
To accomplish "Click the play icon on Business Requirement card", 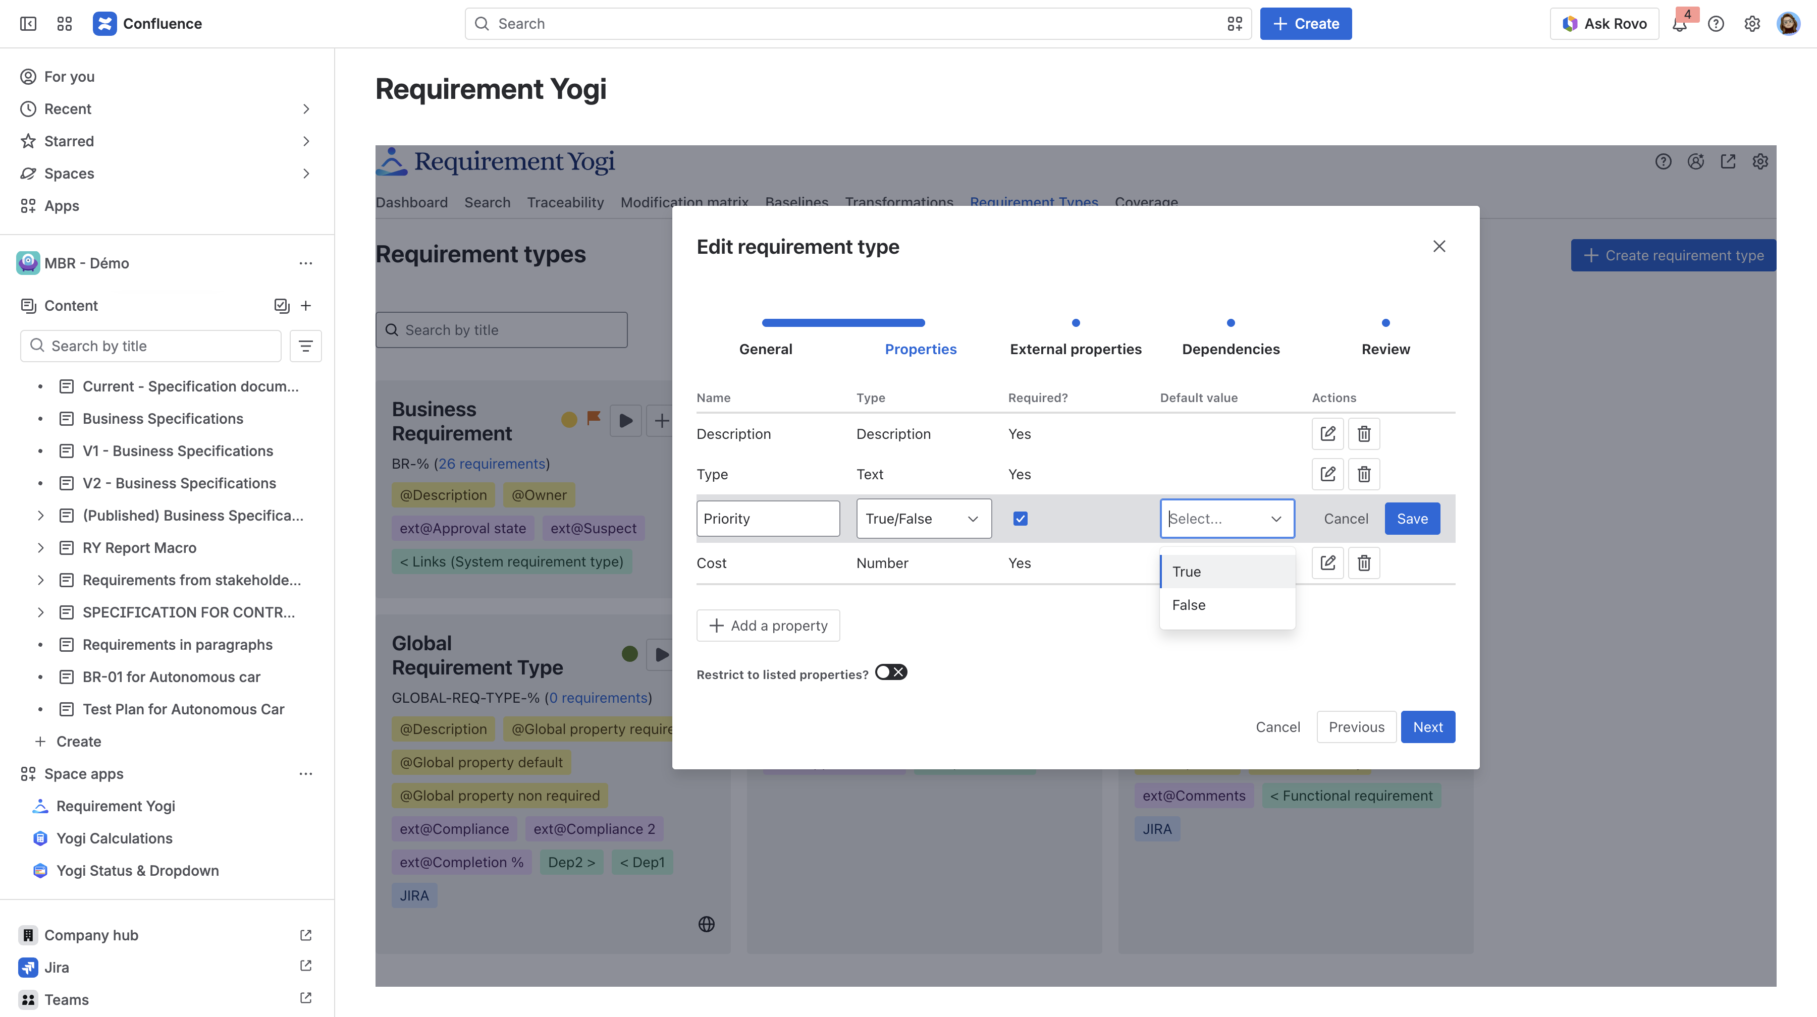I will click(626, 421).
